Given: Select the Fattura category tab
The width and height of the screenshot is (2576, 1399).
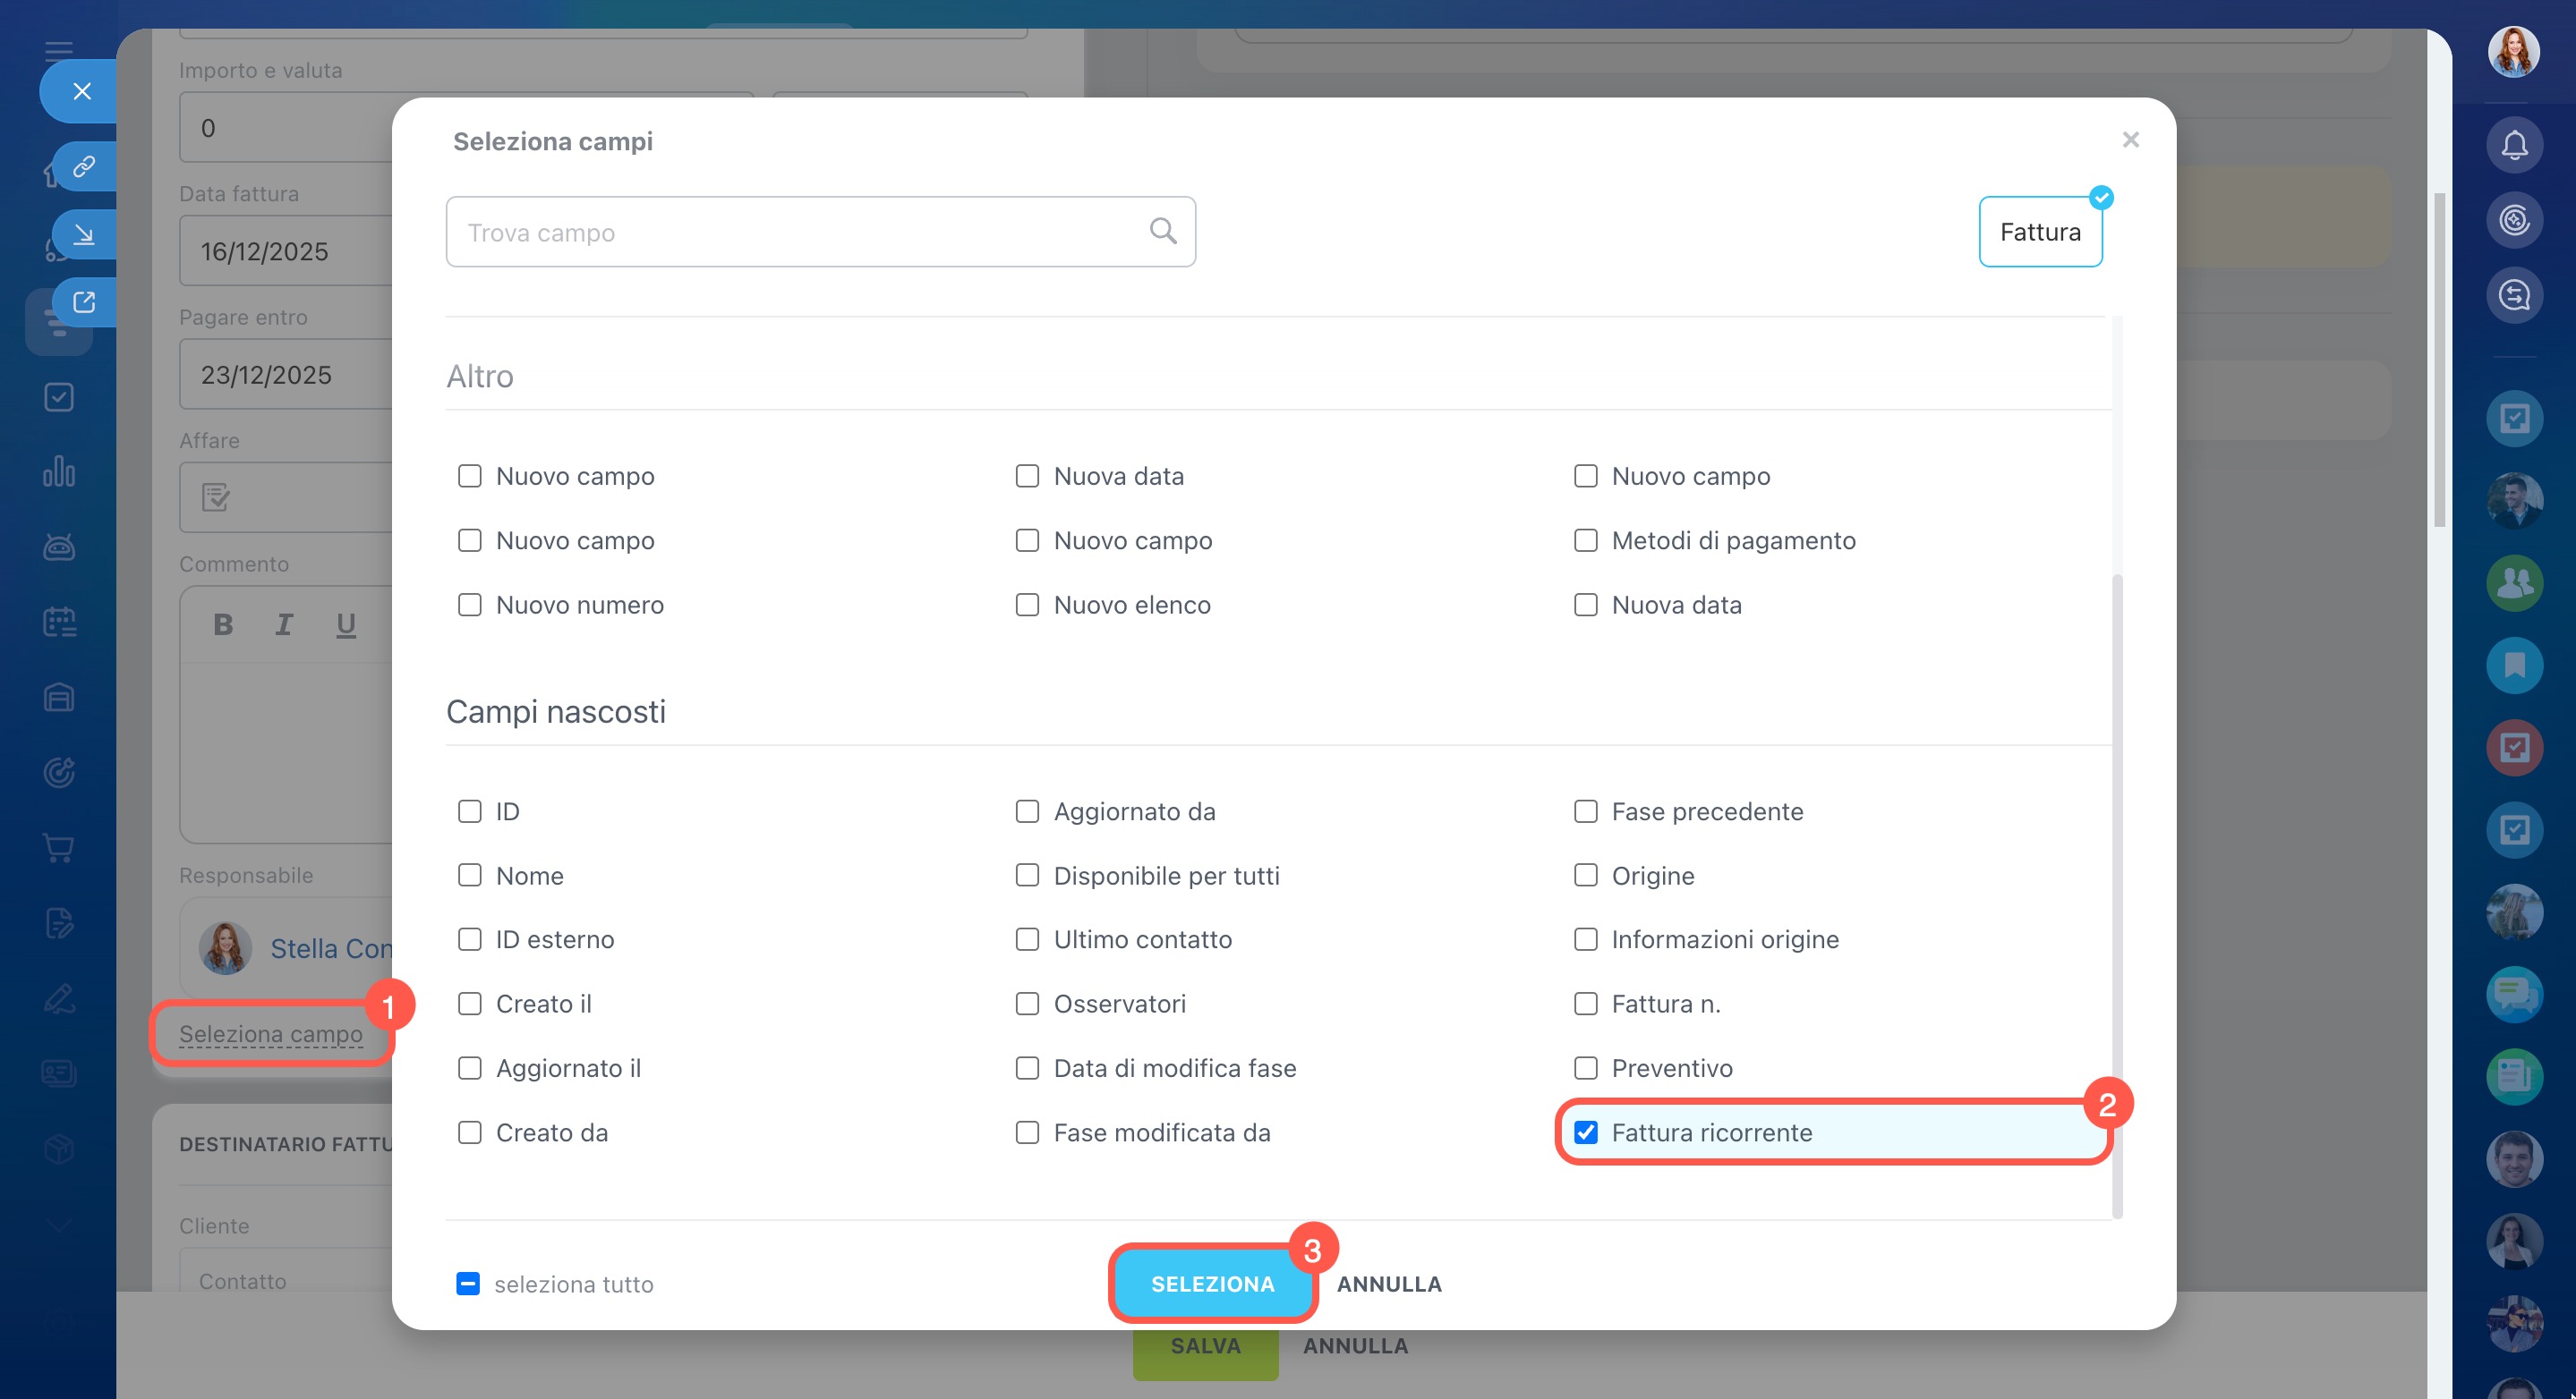Looking at the screenshot, I should click(2039, 232).
